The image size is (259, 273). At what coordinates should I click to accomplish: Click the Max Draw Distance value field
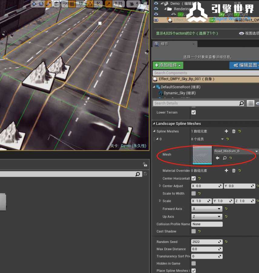coord(207,249)
